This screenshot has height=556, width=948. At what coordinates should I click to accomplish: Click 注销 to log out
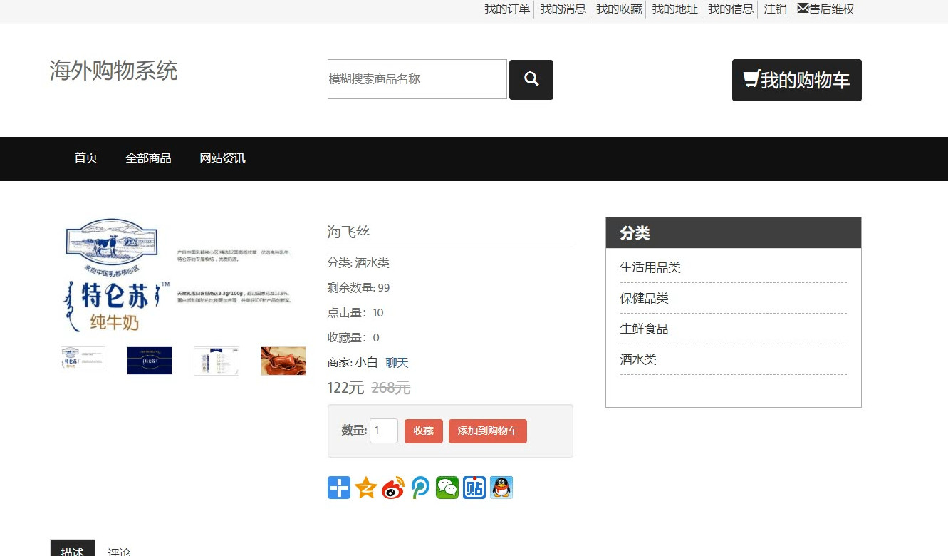point(775,9)
